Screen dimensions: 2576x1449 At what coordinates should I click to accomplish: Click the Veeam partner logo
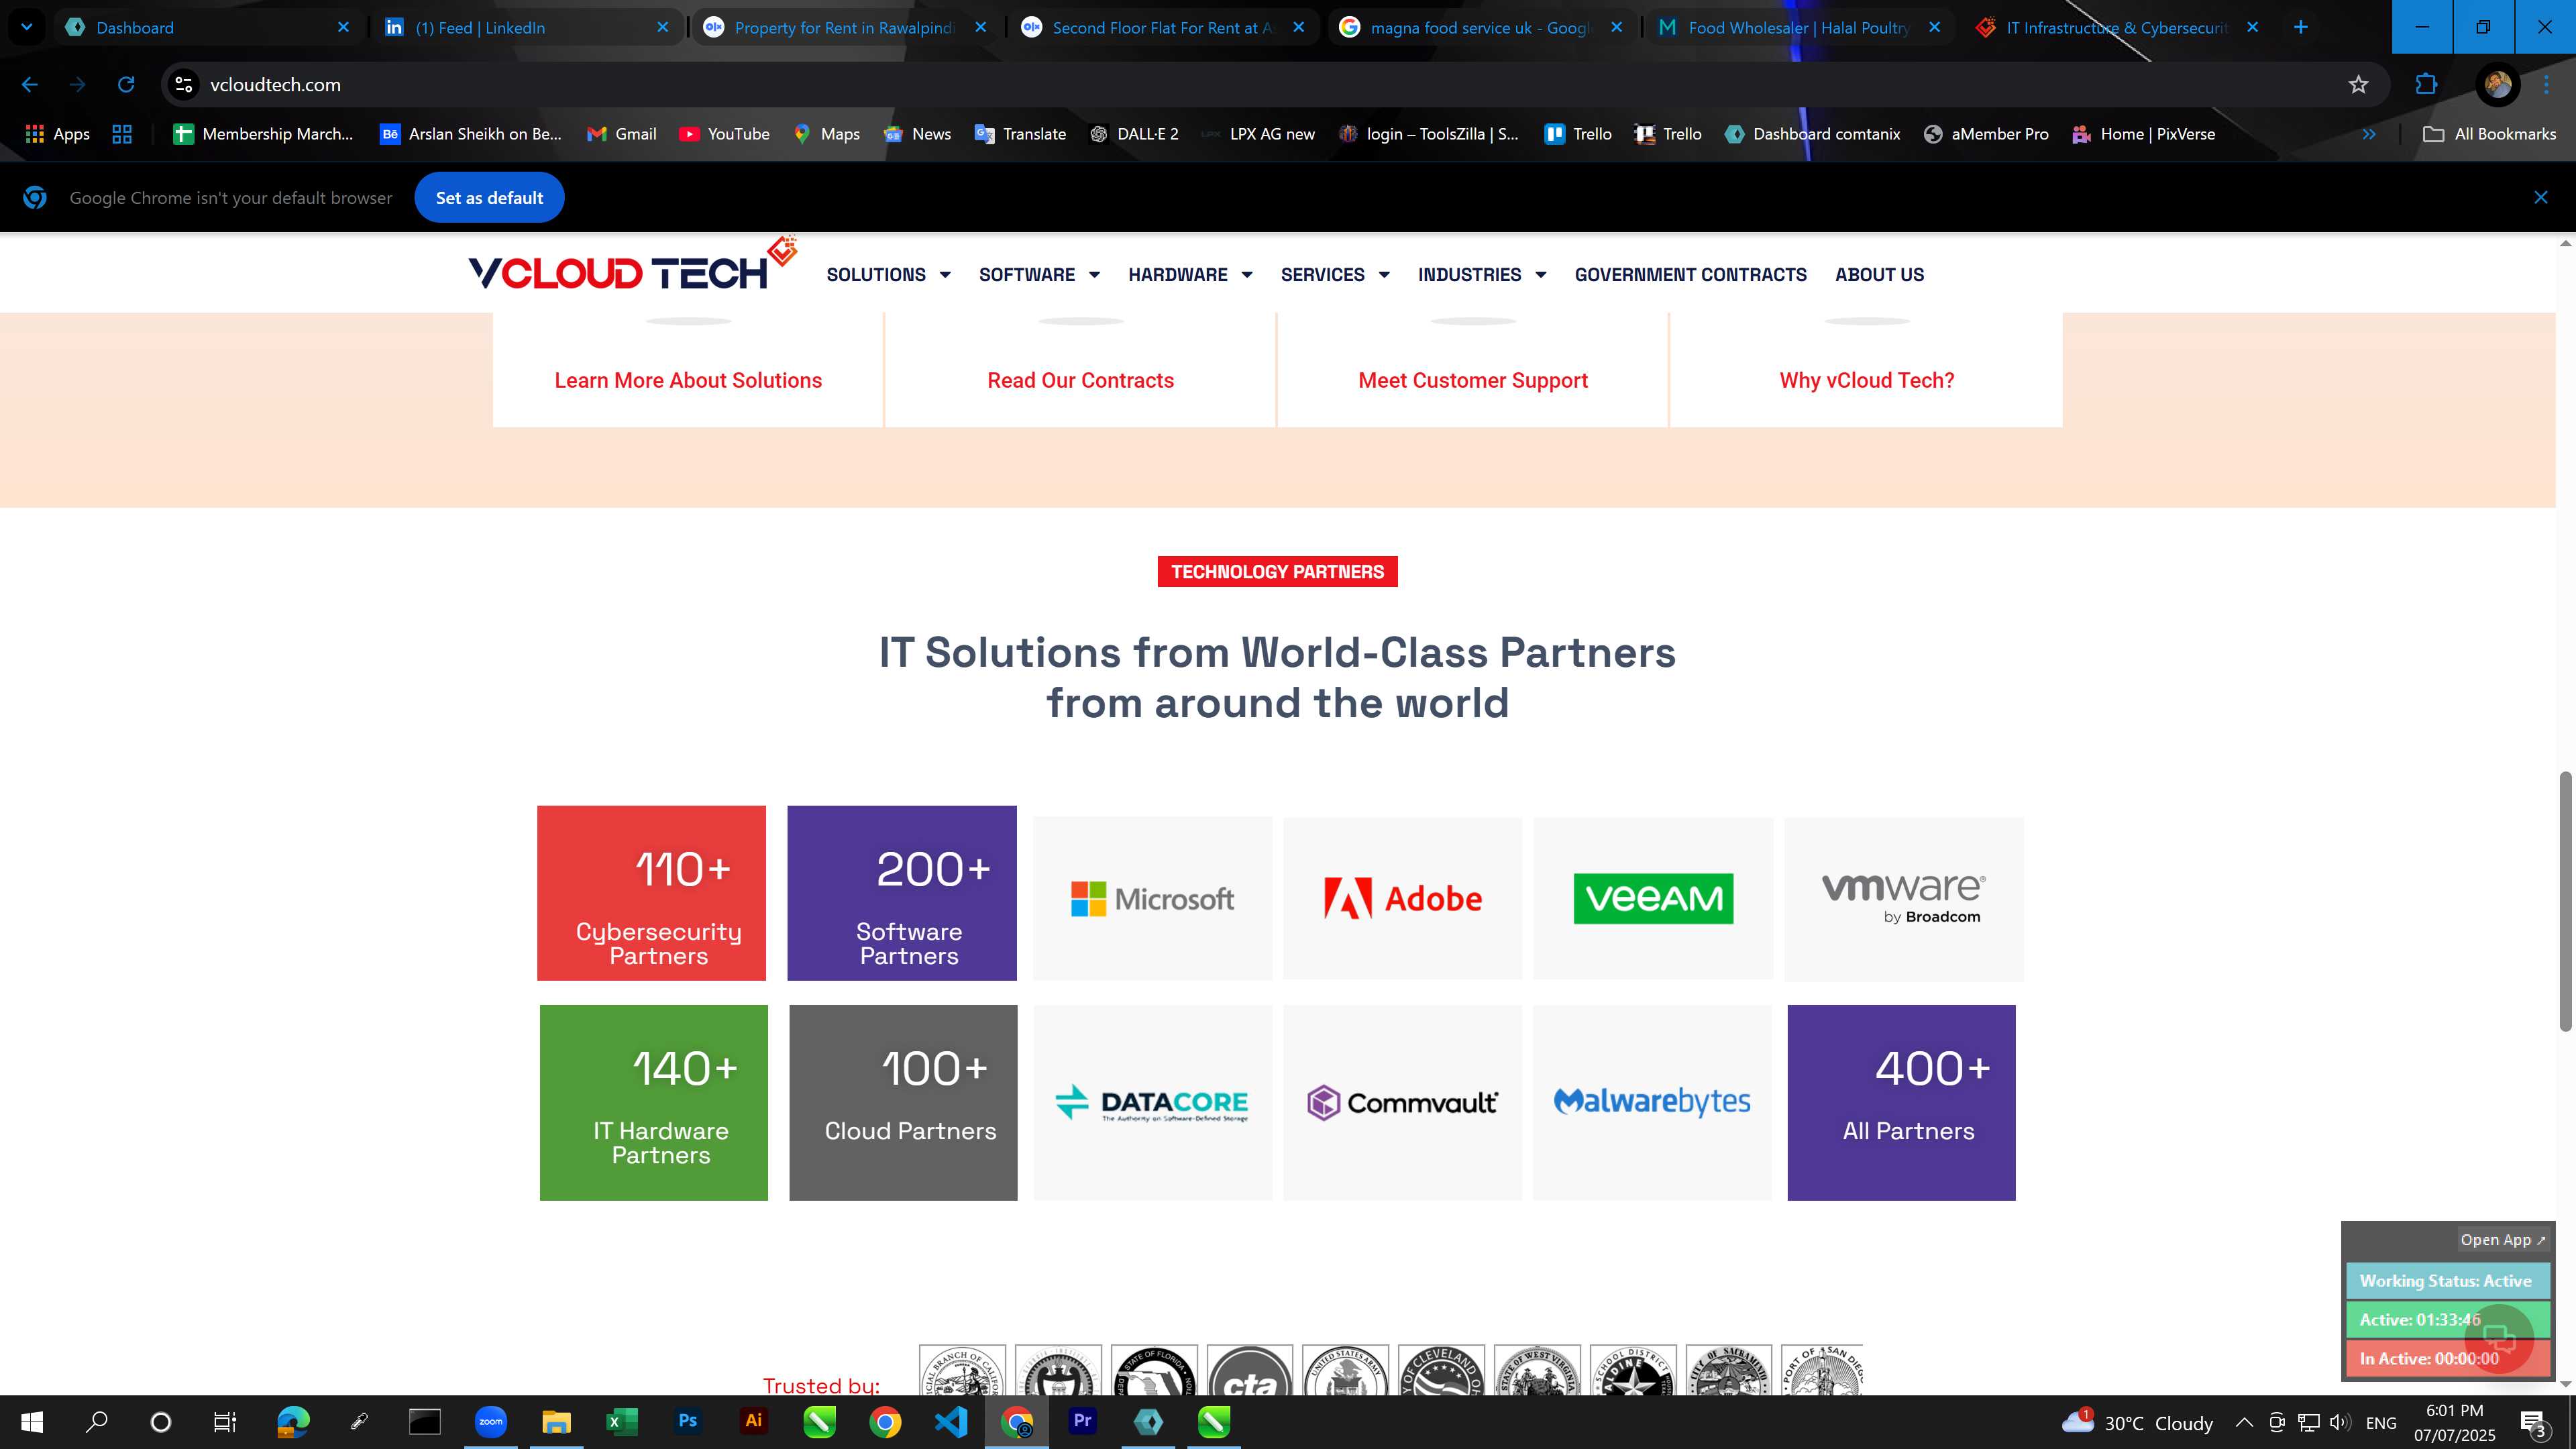click(1653, 899)
